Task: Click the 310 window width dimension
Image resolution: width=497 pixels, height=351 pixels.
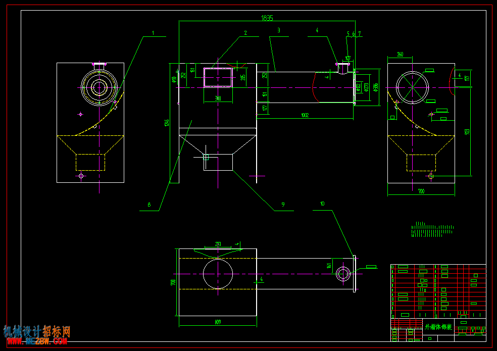Action: coord(218,98)
